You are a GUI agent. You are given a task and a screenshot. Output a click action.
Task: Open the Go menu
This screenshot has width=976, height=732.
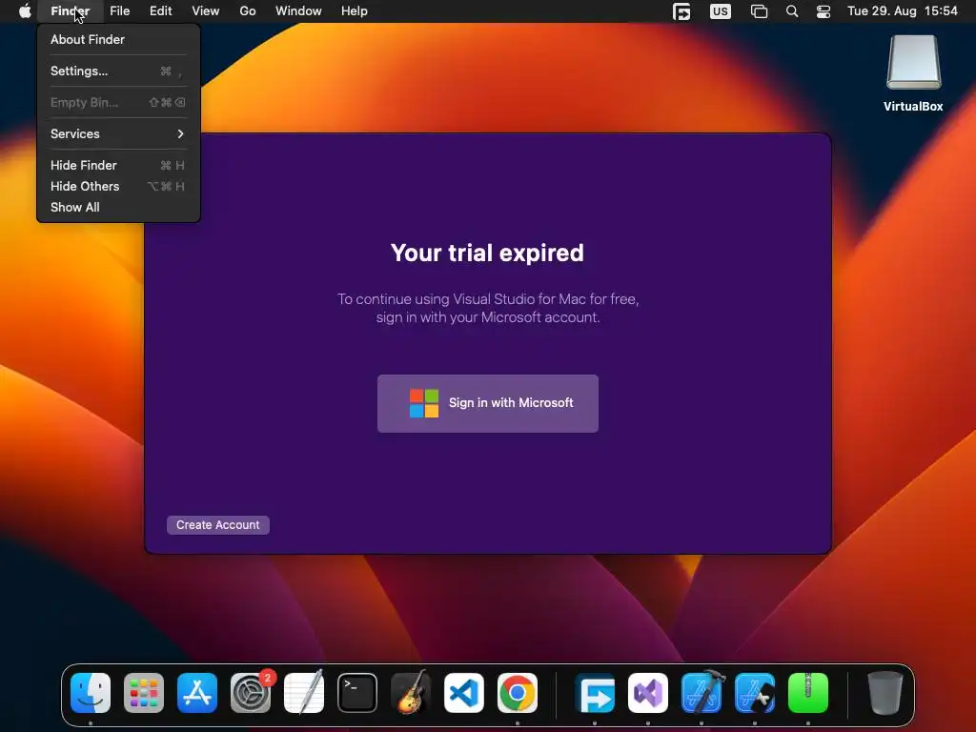[248, 11]
